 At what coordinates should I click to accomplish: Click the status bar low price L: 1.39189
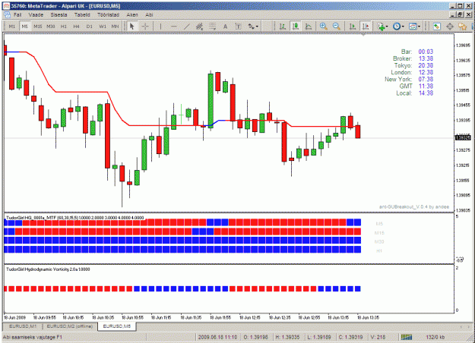[x=319, y=337]
